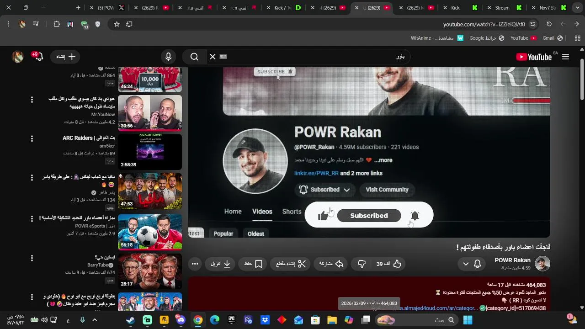
Task: Open Mr.YouNow 30:56 video thumbnail
Action: click(x=150, y=113)
